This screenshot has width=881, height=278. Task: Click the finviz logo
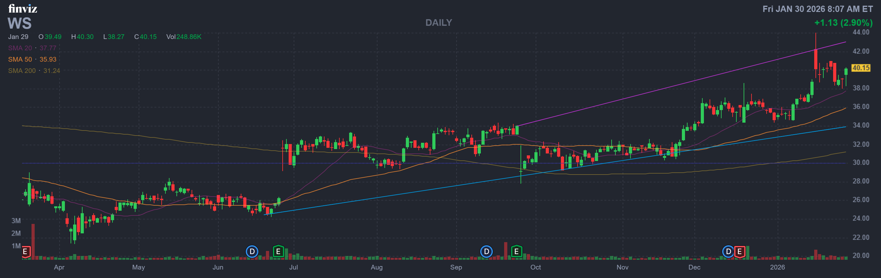point(23,8)
